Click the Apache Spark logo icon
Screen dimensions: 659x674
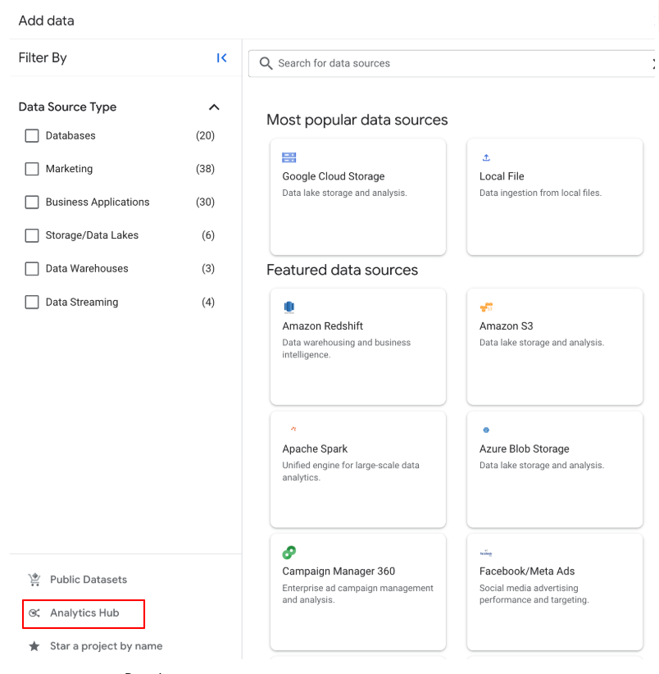click(x=293, y=429)
